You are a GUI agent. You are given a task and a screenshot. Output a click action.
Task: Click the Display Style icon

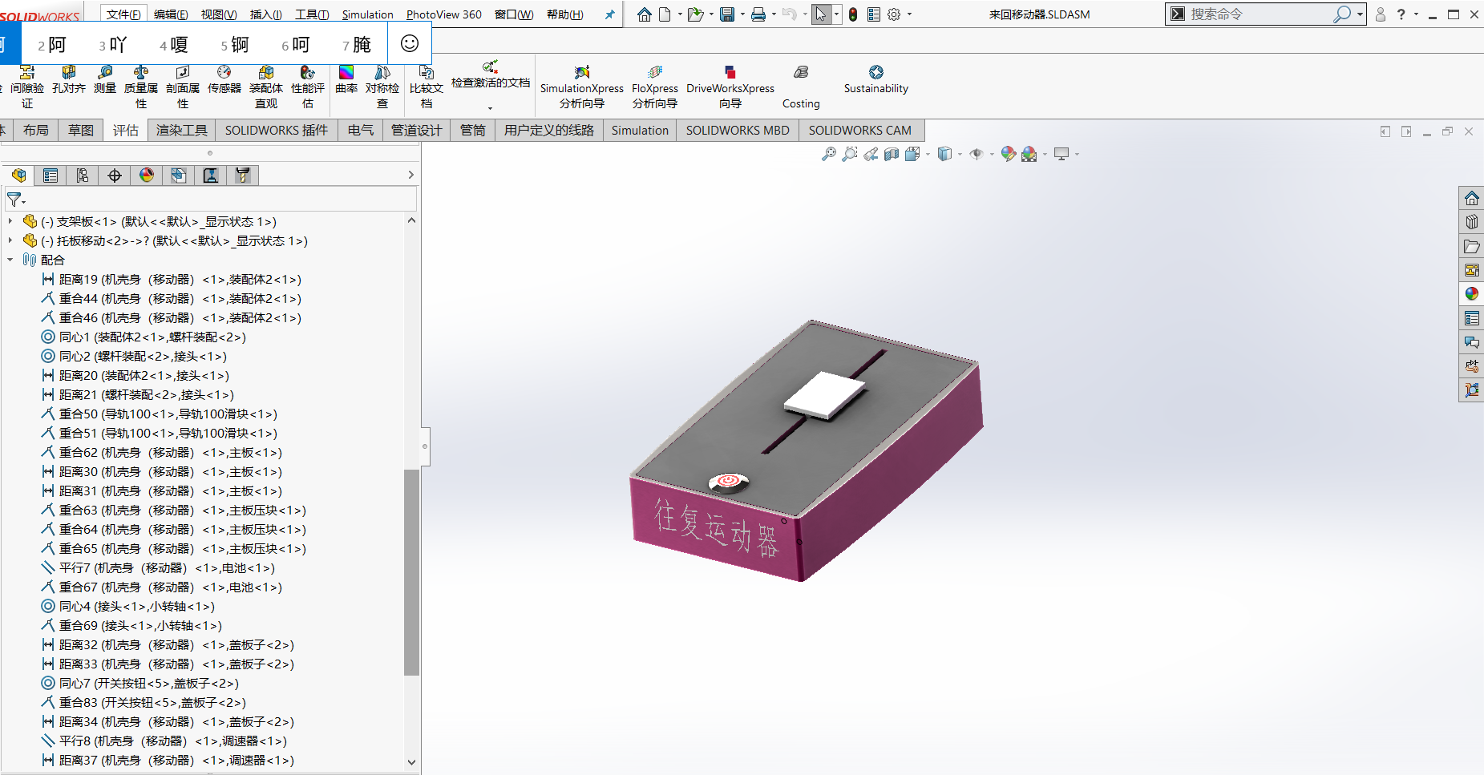945,154
